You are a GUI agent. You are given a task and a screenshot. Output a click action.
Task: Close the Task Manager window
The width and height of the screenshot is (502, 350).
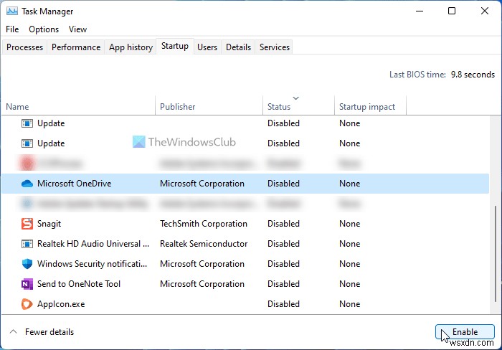[485, 11]
